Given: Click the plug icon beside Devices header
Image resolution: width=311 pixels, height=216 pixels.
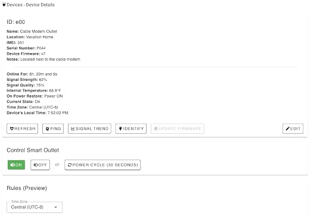Looking at the screenshot, I should click(4, 5).
